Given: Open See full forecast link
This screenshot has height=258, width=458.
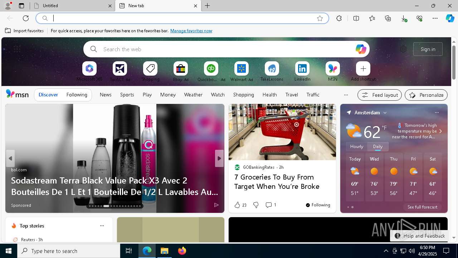Looking at the screenshot, I should 422,207.
